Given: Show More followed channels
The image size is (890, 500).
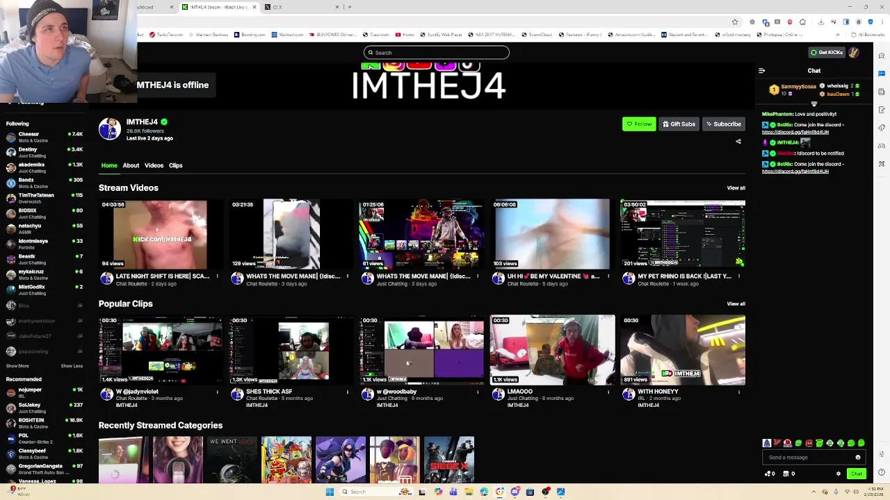Looking at the screenshot, I should 17,366.
